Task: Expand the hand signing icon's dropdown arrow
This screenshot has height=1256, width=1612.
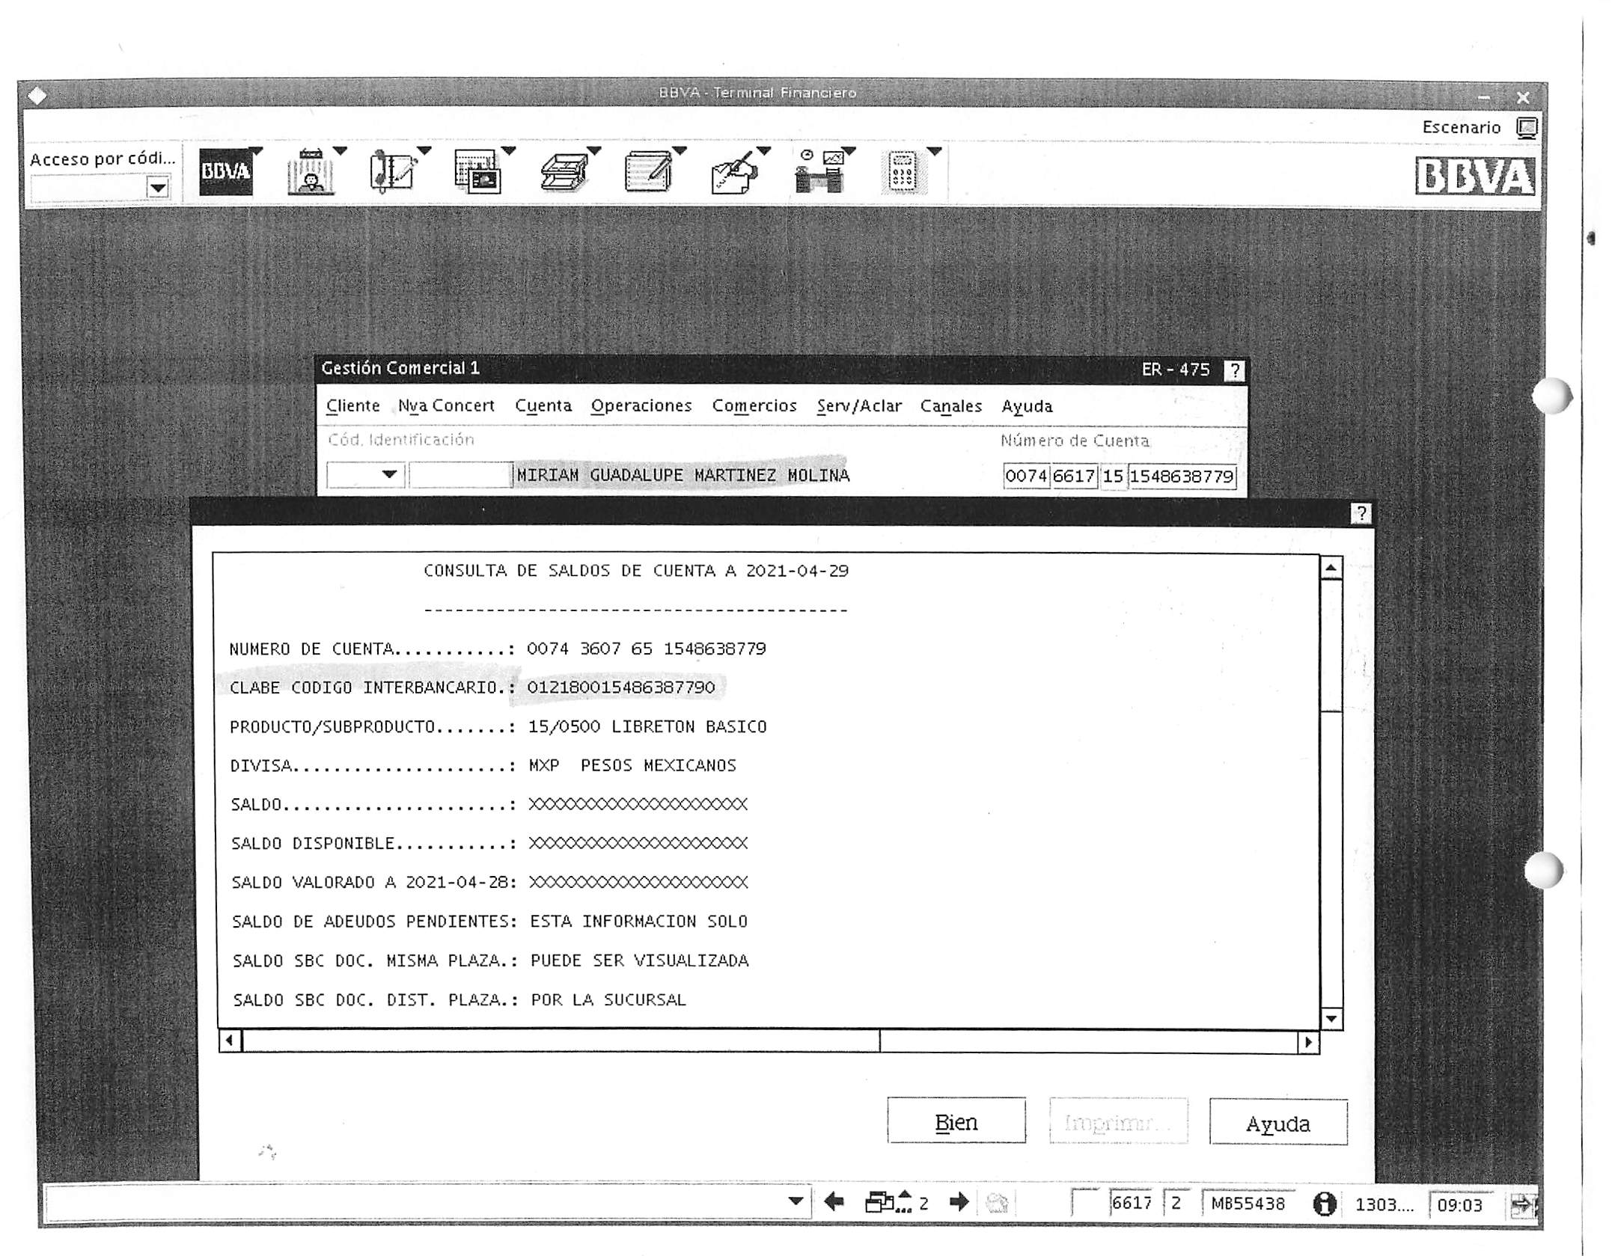Action: pyautogui.click(x=764, y=151)
